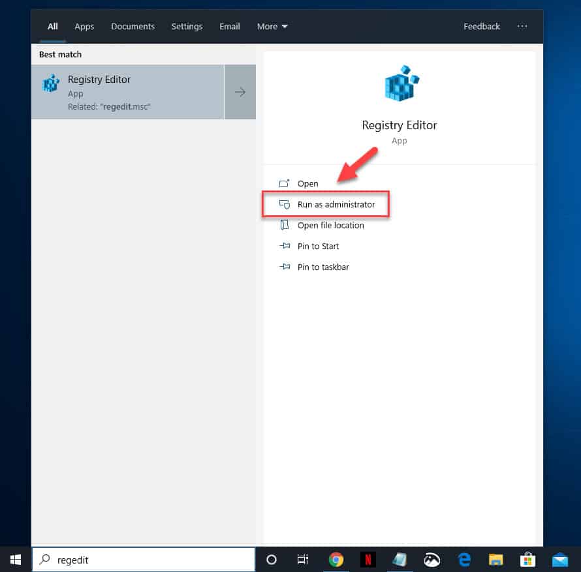
Task: Click the search magnifier icon in the taskbar
Action: pos(45,559)
